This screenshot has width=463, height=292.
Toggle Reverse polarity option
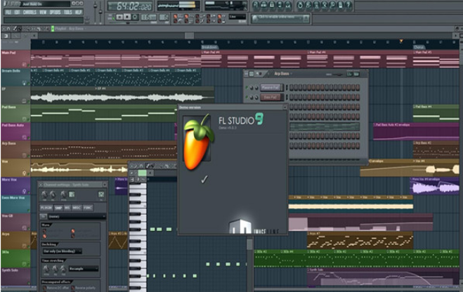tap(72, 288)
